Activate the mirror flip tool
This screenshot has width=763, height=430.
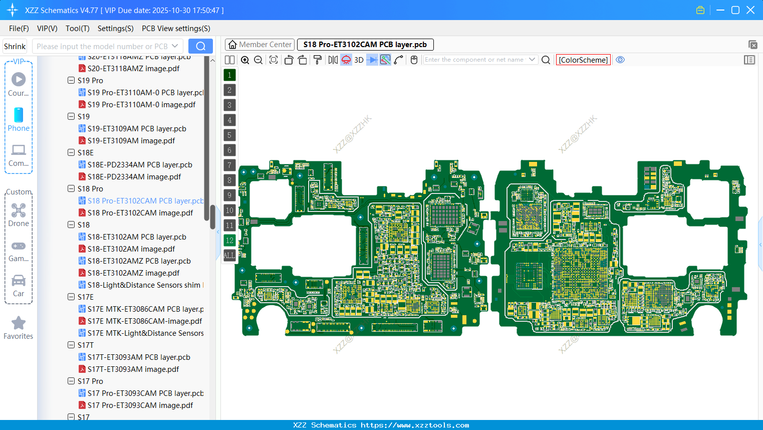pos(333,60)
